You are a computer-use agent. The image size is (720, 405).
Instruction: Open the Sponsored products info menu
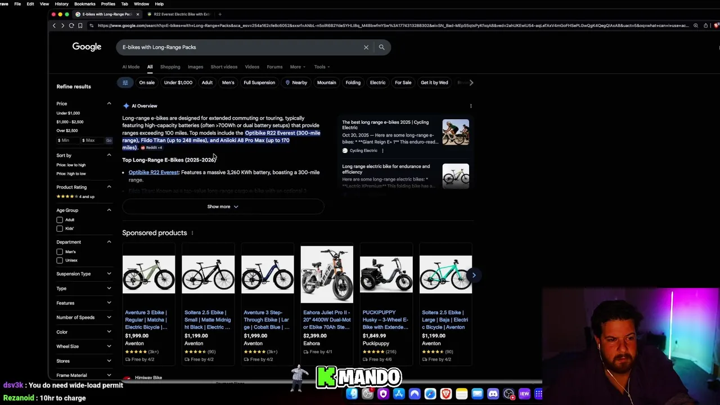coord(192,233)
